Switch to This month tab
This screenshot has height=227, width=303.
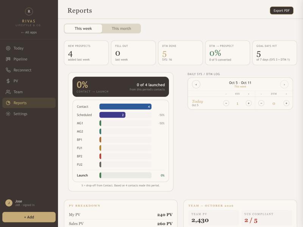[121, 29]
